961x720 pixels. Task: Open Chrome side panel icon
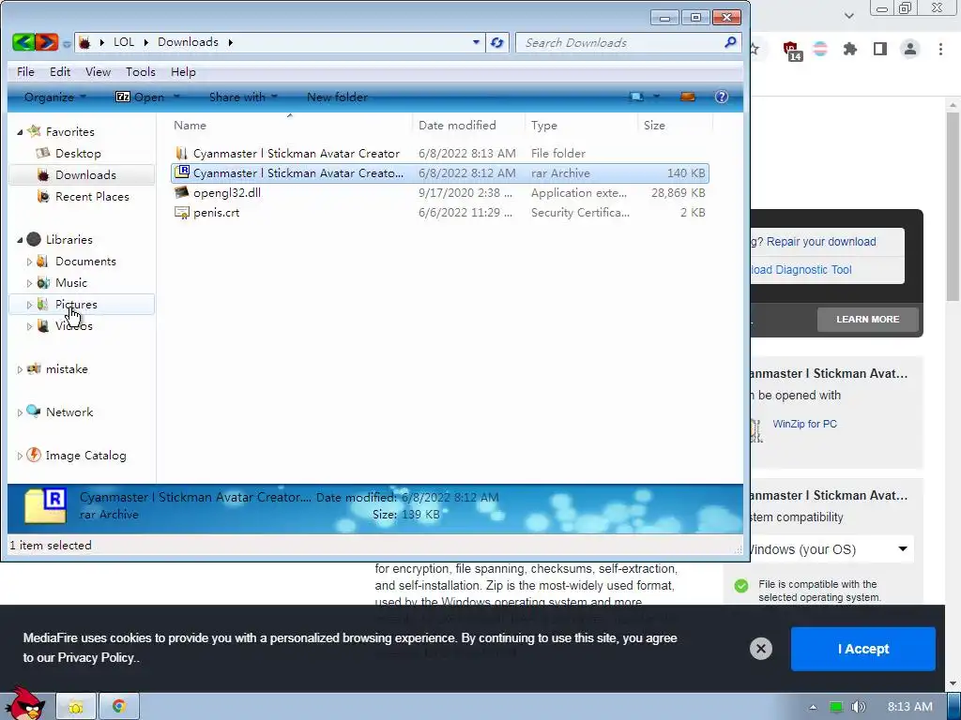[x=880, y=49]
